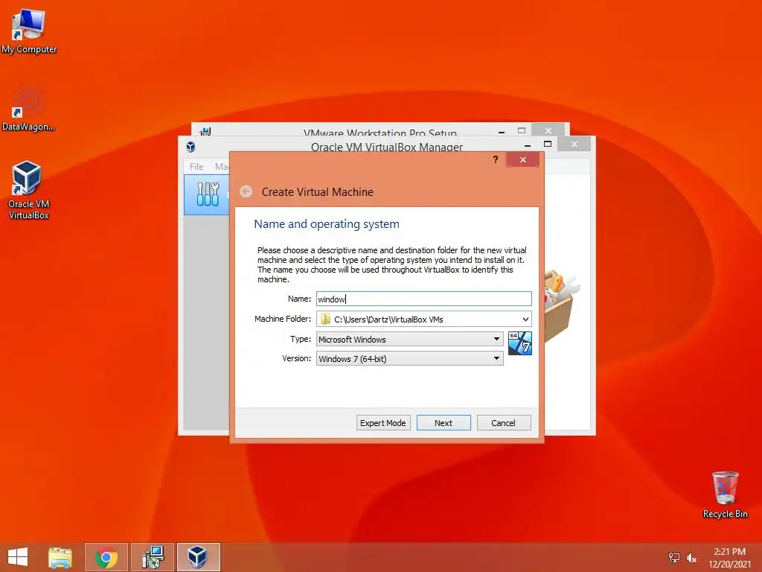Close the Create Virtual Machine dialog
Viewport: 762px width, 572px height.
click(523, 159)
